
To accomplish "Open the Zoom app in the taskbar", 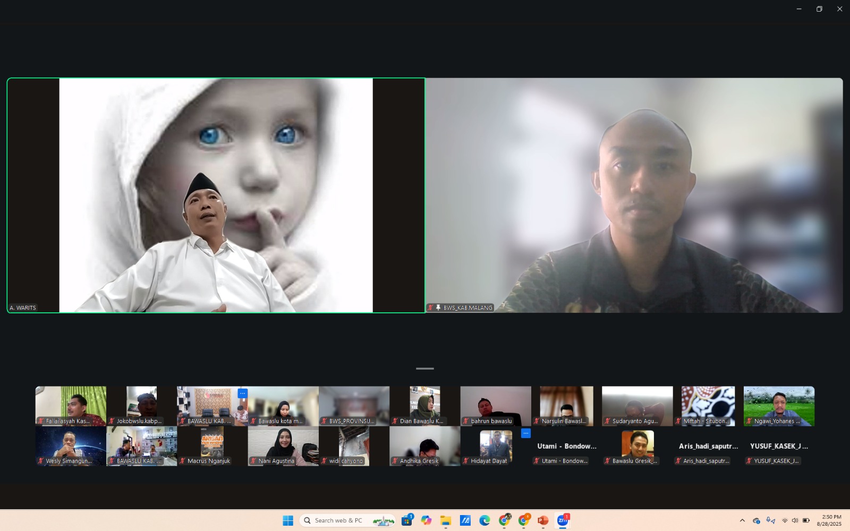I will 563,520.
